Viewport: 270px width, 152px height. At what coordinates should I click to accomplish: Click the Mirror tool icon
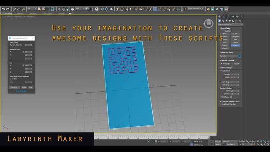coord(102,9)
